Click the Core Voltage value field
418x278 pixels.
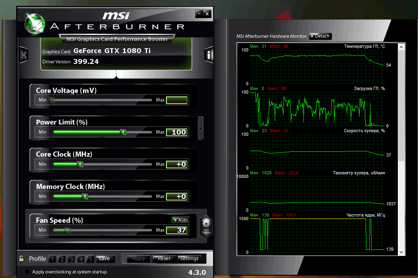177,100
